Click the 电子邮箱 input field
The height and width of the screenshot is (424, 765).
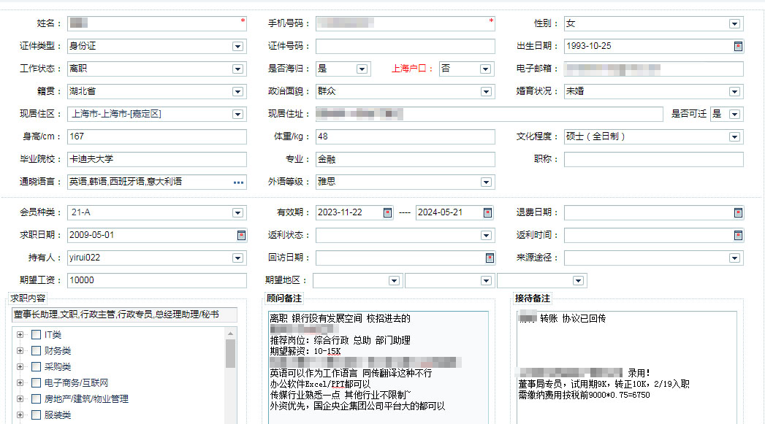coord(654,69)
